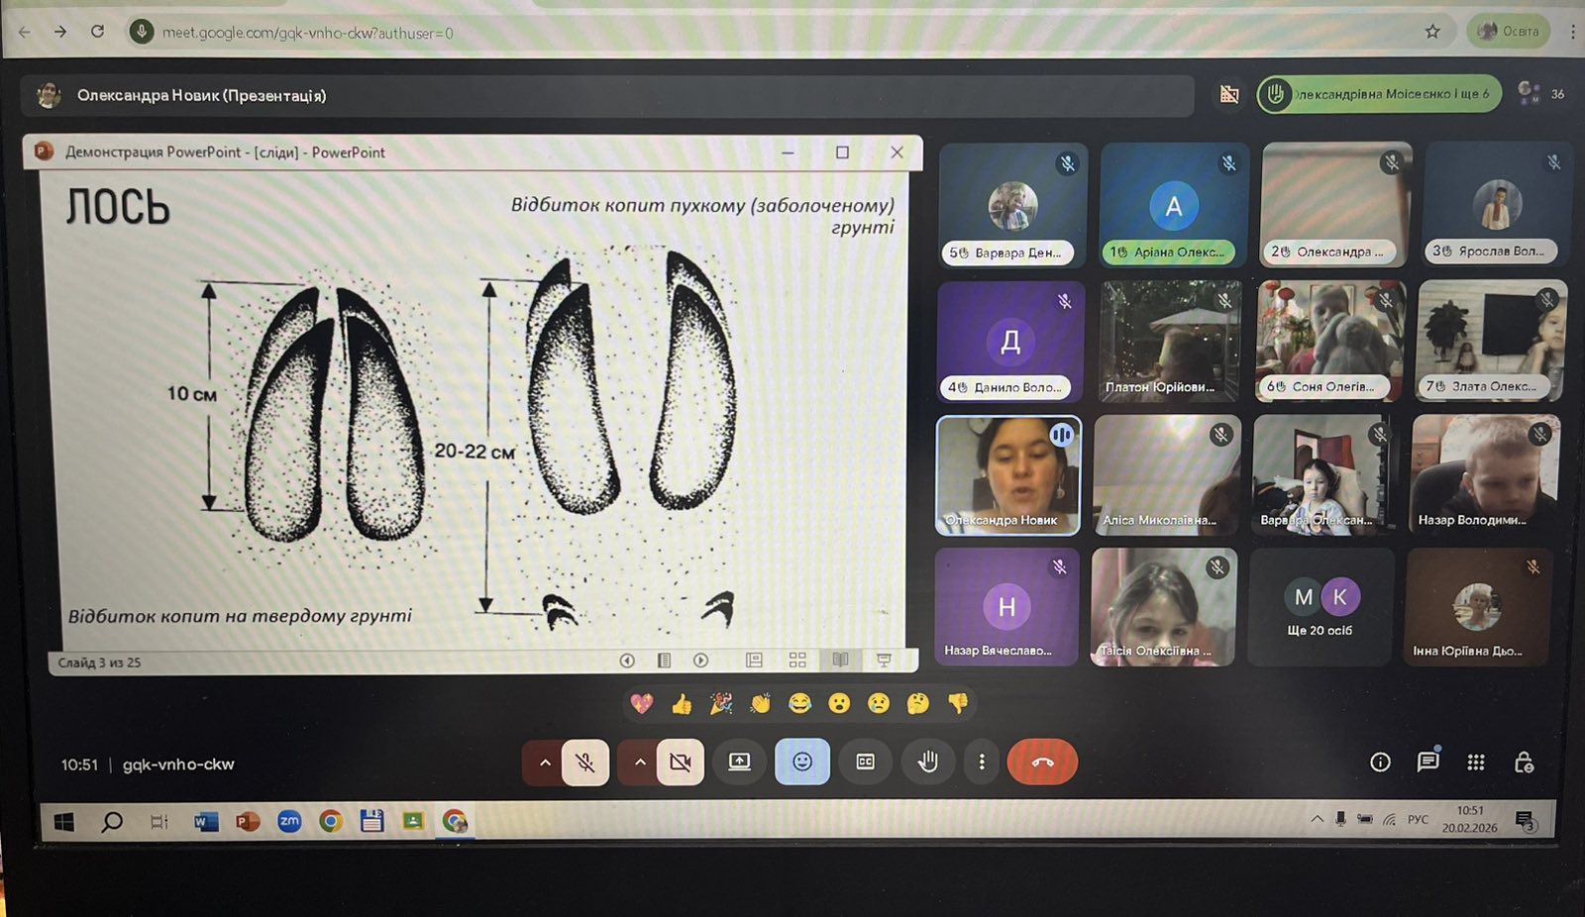Screen dimensions: 1585x917
Task: Open the emoji reactions button
Action: (x=802, y=762)
